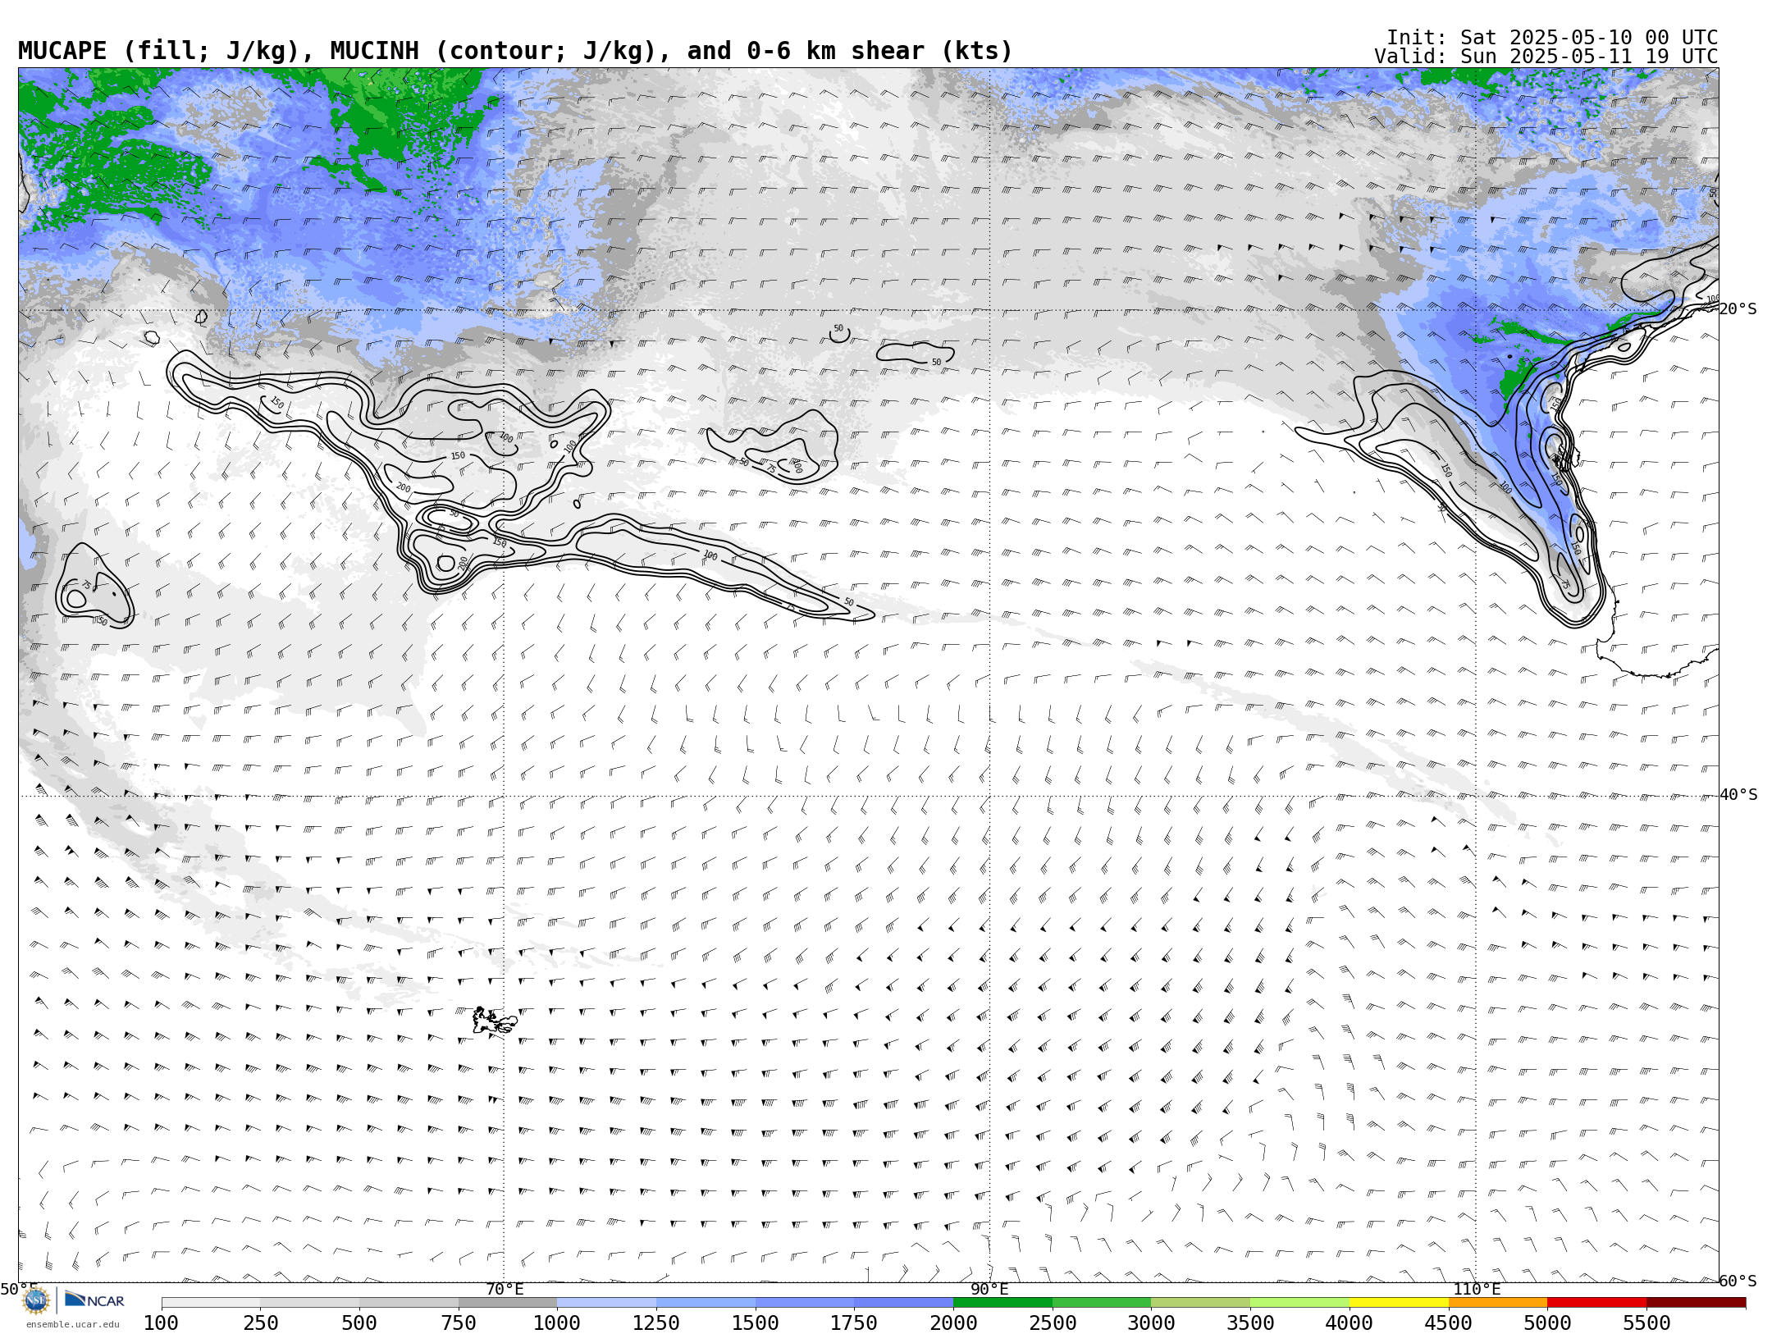1772x1334 pixels.
Task: Click the colorbar label 5000
Action: (1547, 1323)
